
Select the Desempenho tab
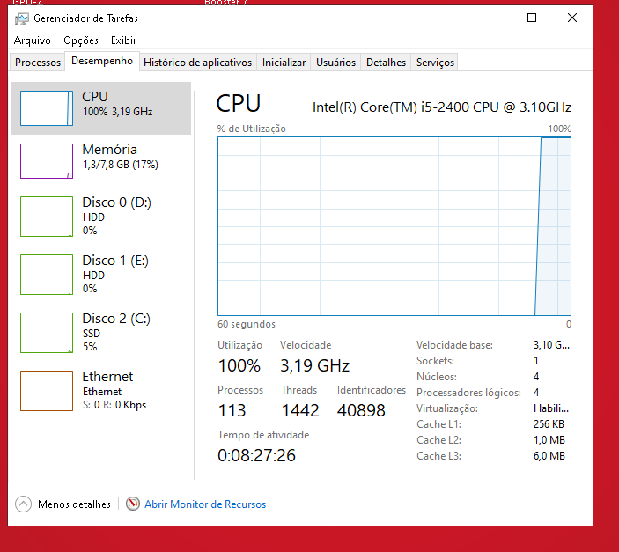coord(102,61)
